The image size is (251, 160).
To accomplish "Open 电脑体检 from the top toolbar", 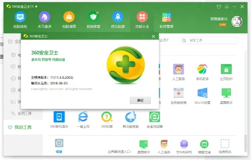I will (x=20, y=18).
